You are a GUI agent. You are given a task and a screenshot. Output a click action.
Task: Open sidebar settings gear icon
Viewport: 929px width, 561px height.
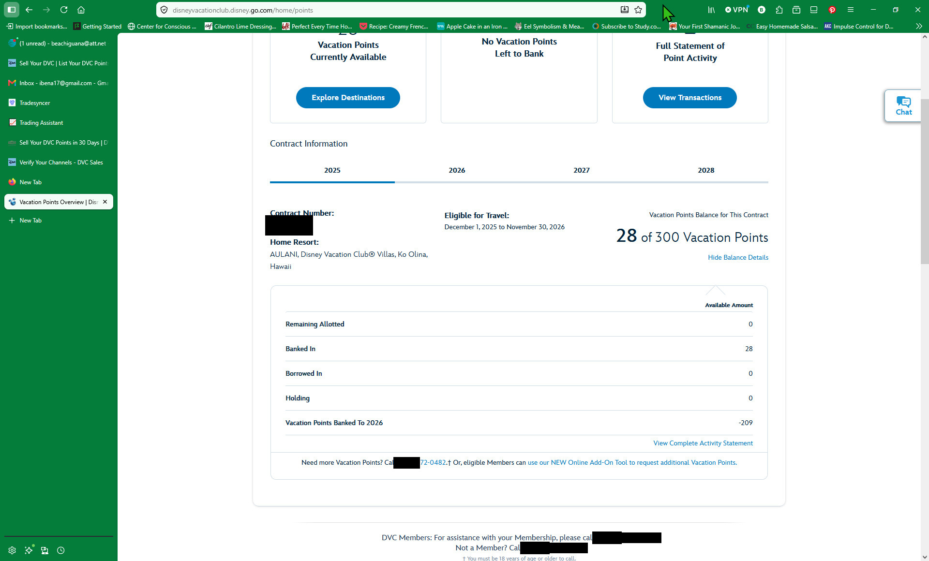12,550
